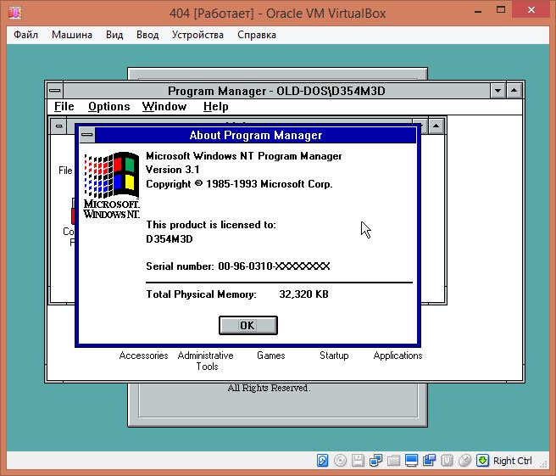Image resolution: width=556 pixels, height=476 pixels.
Task: Click the About Program Manager title bar
Action: [256, 135]
